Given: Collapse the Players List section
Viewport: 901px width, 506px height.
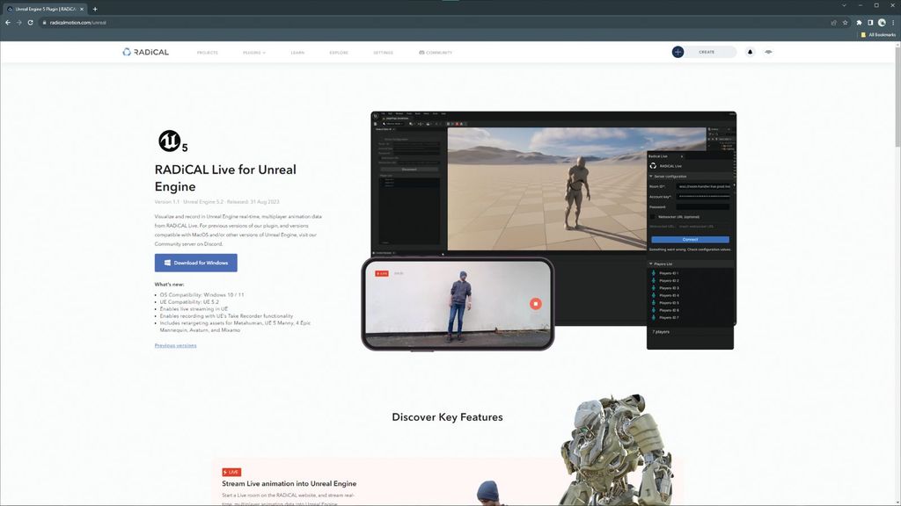Looking at the screenshot, I should [651, 264].
